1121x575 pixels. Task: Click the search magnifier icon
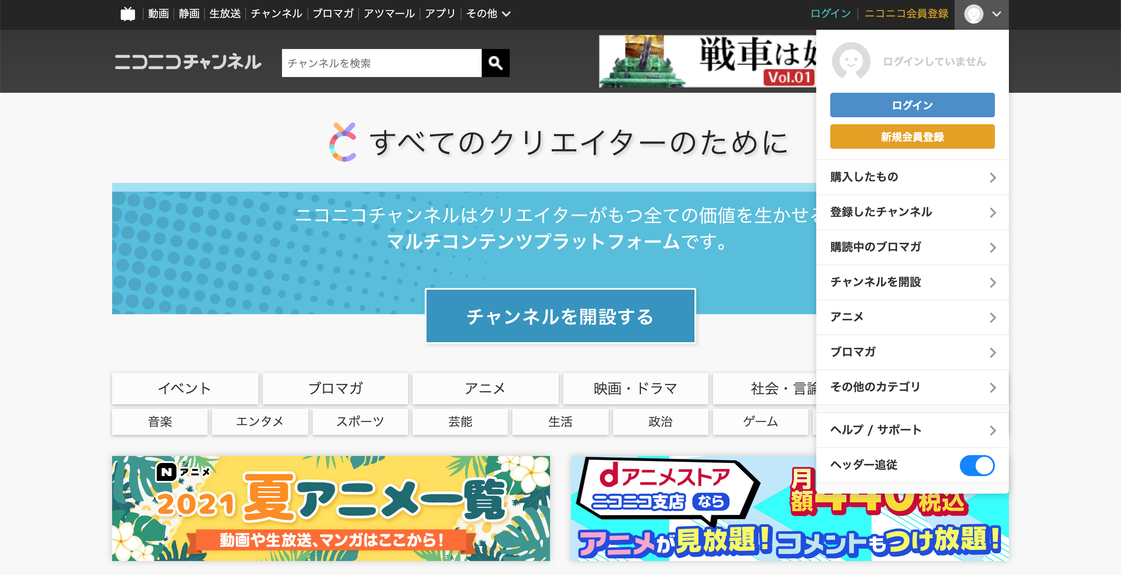click(495, 63)
